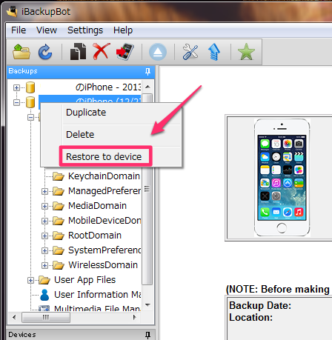Viewport: 332px width, 340px height.
Task: Click the selected backup's yellow cylinder icon
Action: (x=30, y=102)
